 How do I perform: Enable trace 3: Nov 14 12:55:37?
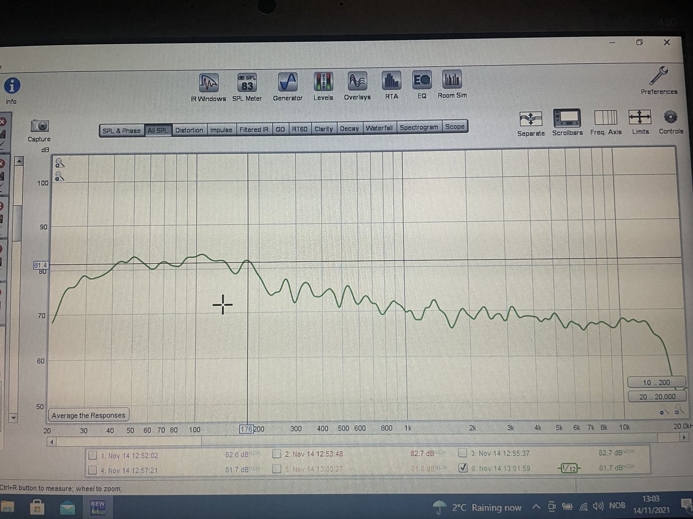[462, 453]
